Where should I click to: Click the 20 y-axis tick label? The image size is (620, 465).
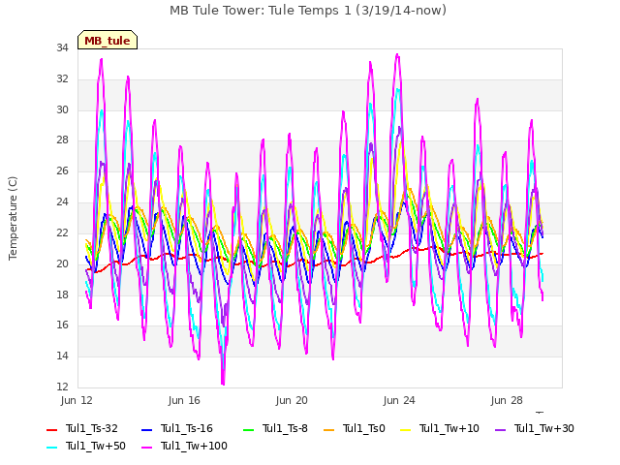62,263
